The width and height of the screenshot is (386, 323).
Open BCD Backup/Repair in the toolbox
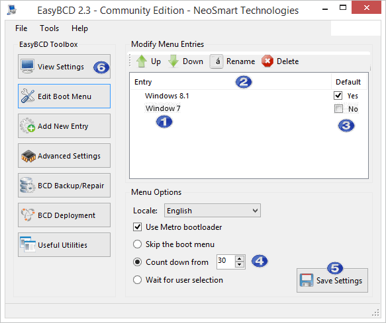coord(64,185)
